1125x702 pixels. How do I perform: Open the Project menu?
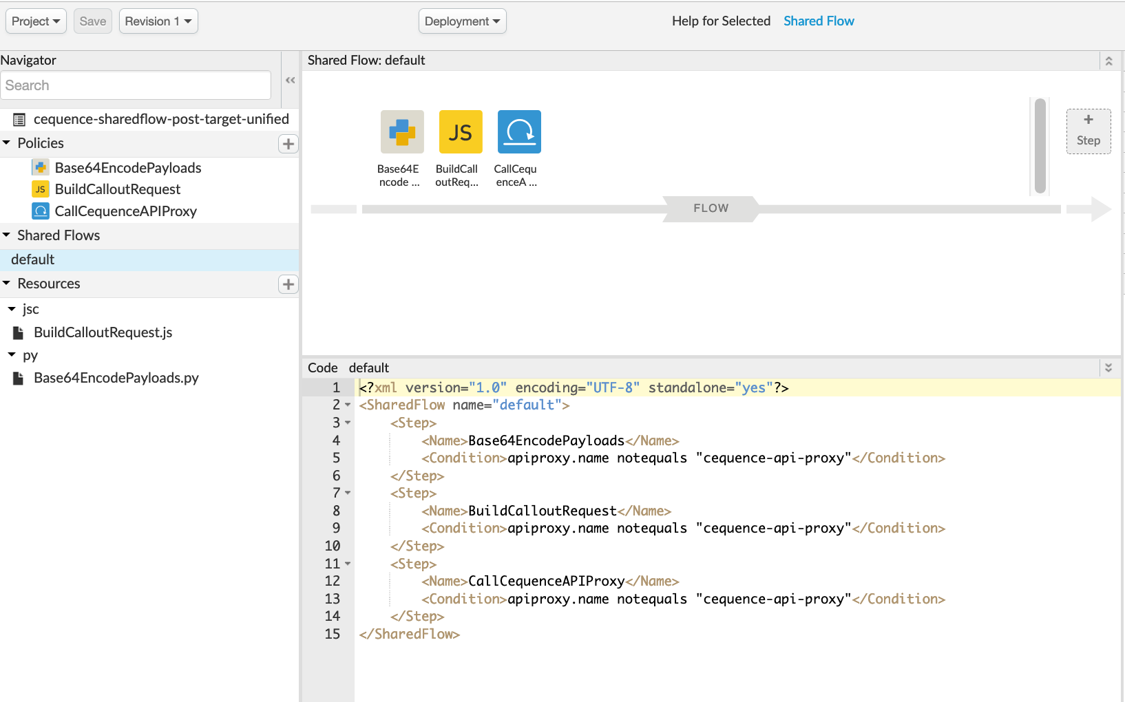coord(35,21)
